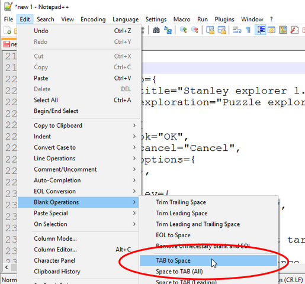Choose Trim Leading Space
The width and height of the screenshot is (305, 284).
click(x=208, y=213)
